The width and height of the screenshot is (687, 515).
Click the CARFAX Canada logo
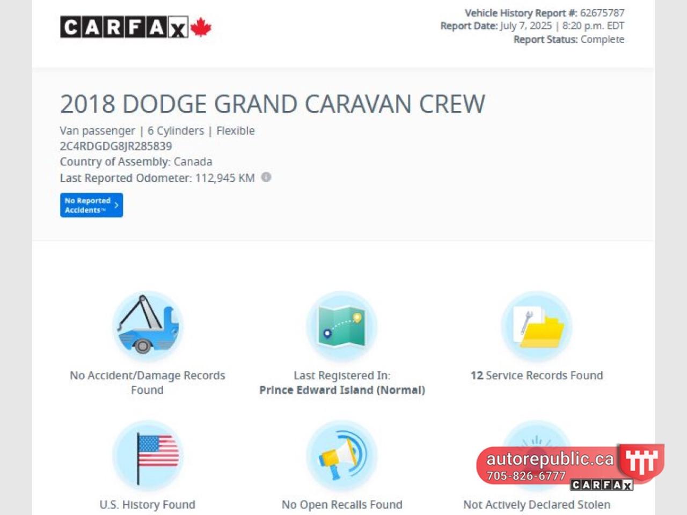tap(136, 27)
